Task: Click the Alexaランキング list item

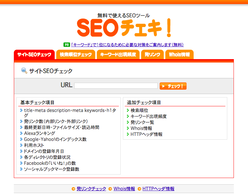Action: (40, 133)
